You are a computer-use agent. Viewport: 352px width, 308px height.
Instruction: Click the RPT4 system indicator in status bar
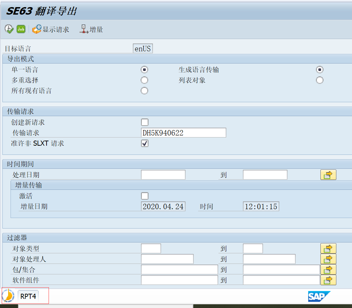(29, 296)
